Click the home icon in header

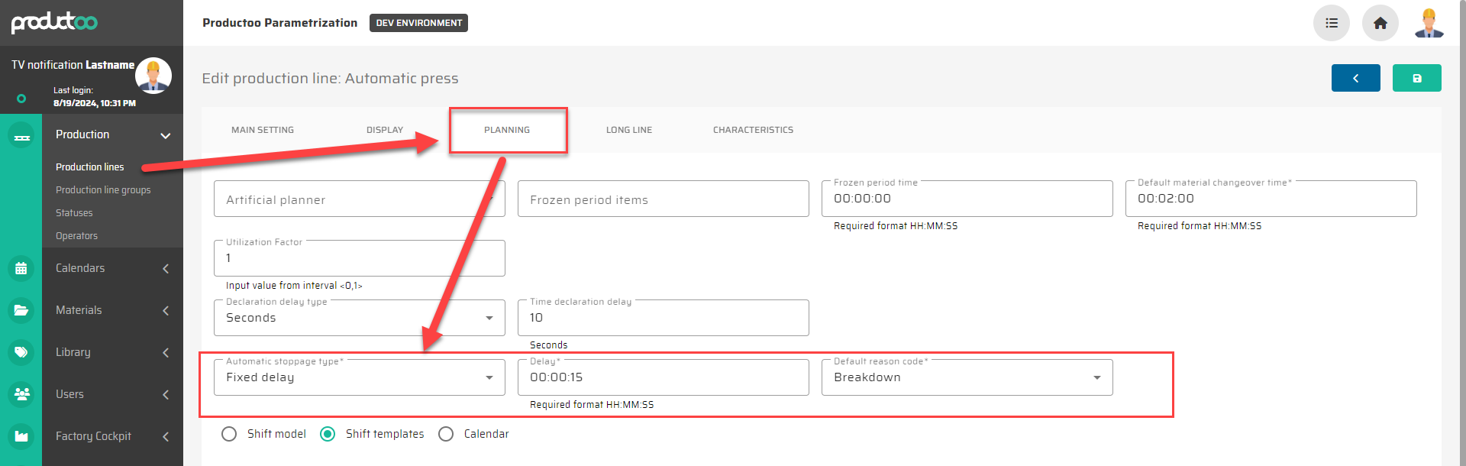1380,23
